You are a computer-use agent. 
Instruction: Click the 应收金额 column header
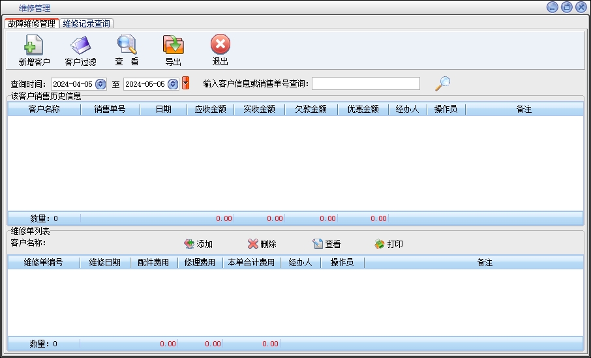(x=210, y=110)
